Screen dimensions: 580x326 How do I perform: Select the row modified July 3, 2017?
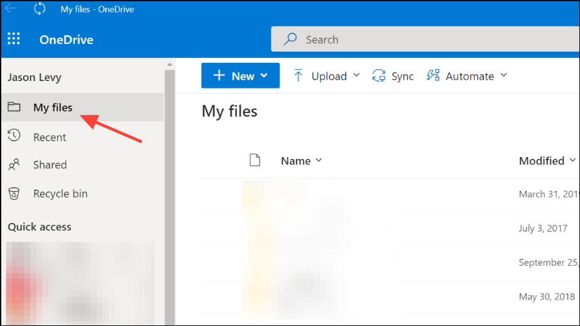point(390,229)
